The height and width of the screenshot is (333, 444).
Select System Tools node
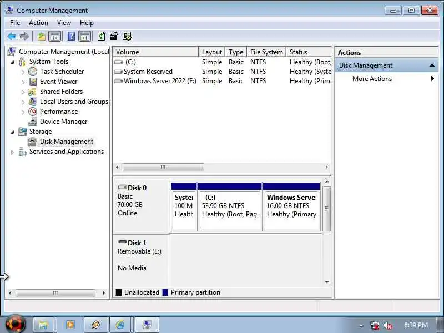point(49,62)
